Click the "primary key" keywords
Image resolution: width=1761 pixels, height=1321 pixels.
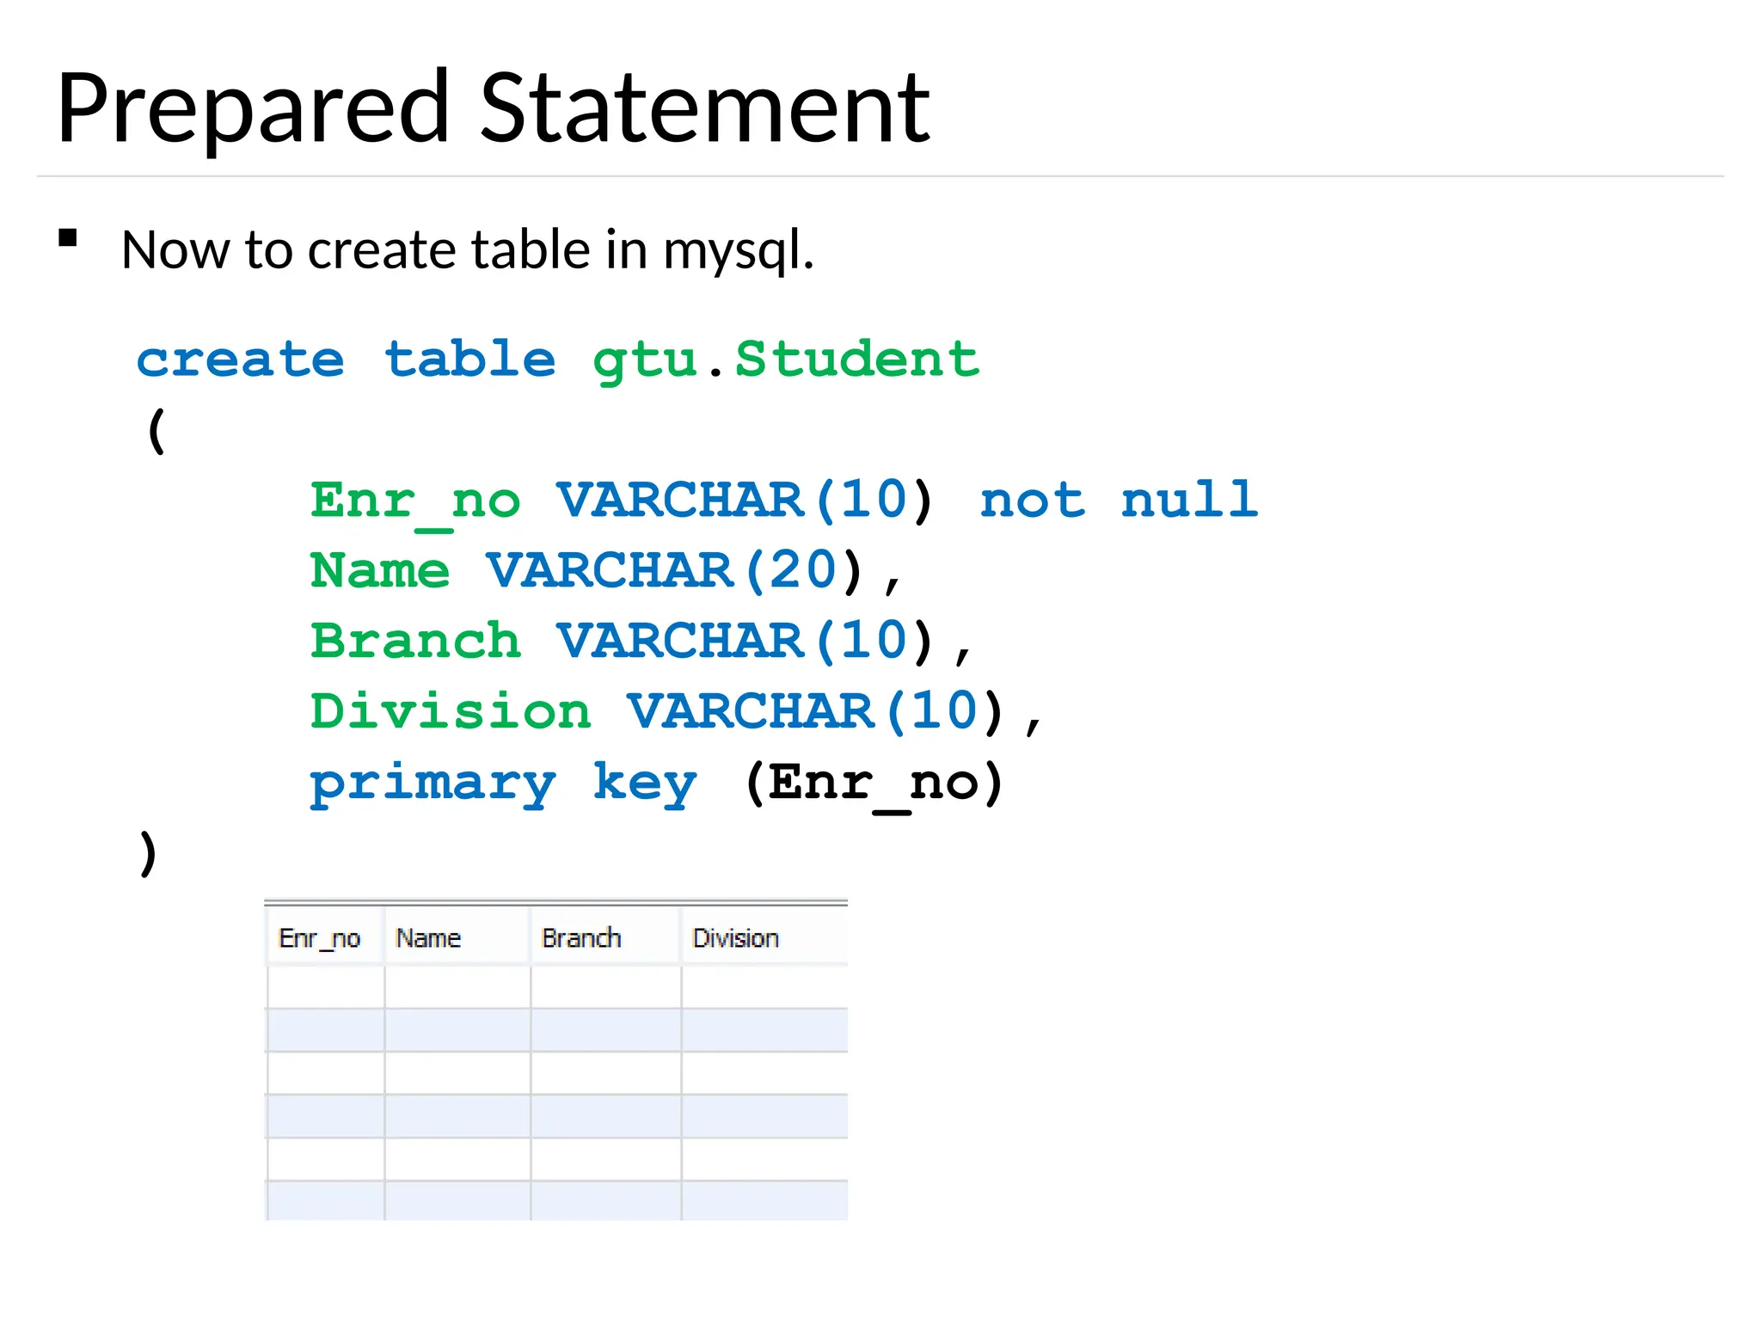[x=503, y=783]
